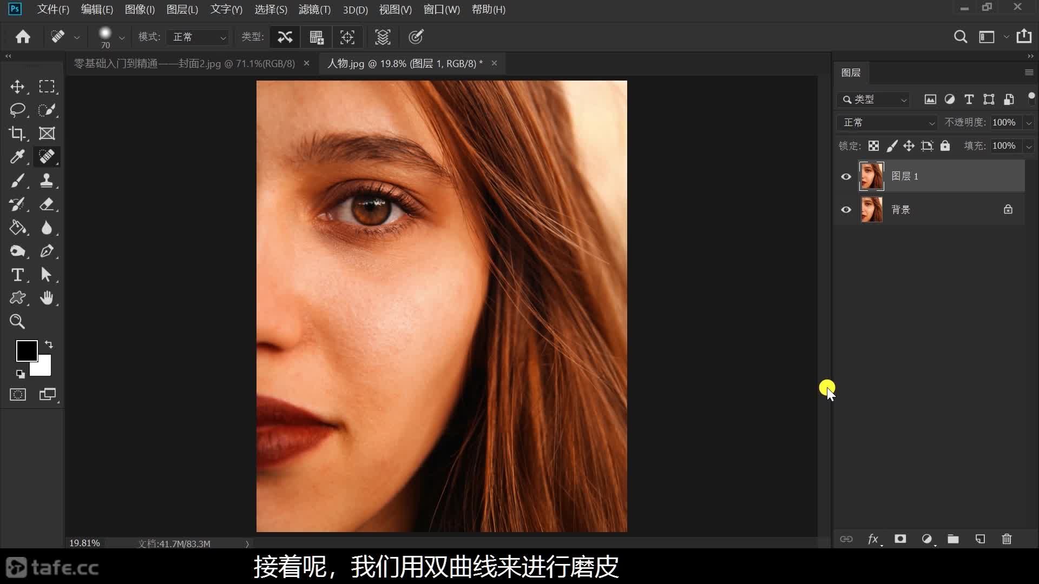The width and height of the screenshot is (1039, 584).
Task: Select the Hand tool
Action: pos(47,298)
